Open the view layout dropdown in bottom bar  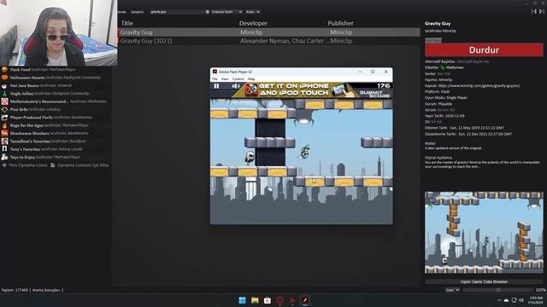click(452, 290)
